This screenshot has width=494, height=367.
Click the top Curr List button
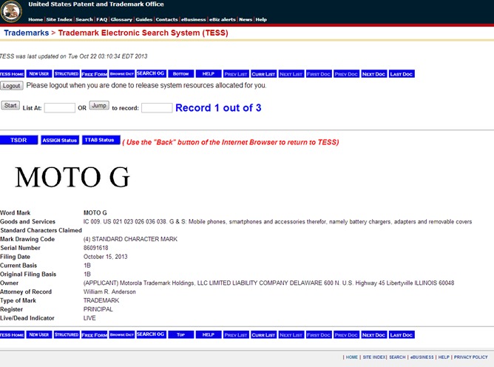pyautogui.click(x=263, y=74)
